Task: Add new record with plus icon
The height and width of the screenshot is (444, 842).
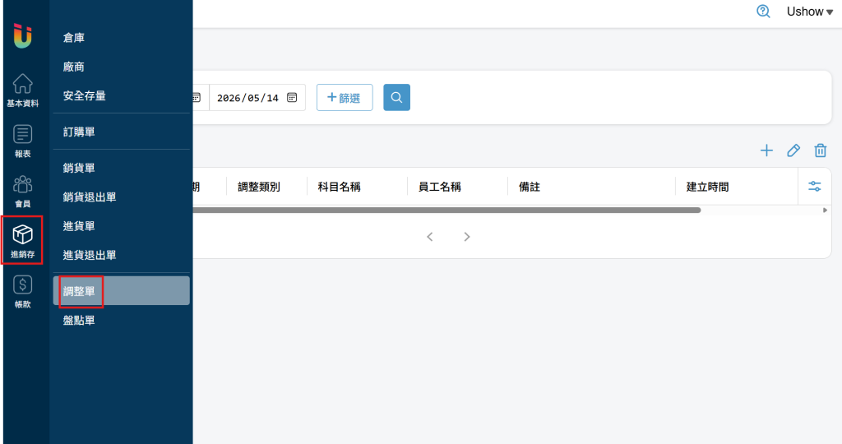Action: pos(766,150)
